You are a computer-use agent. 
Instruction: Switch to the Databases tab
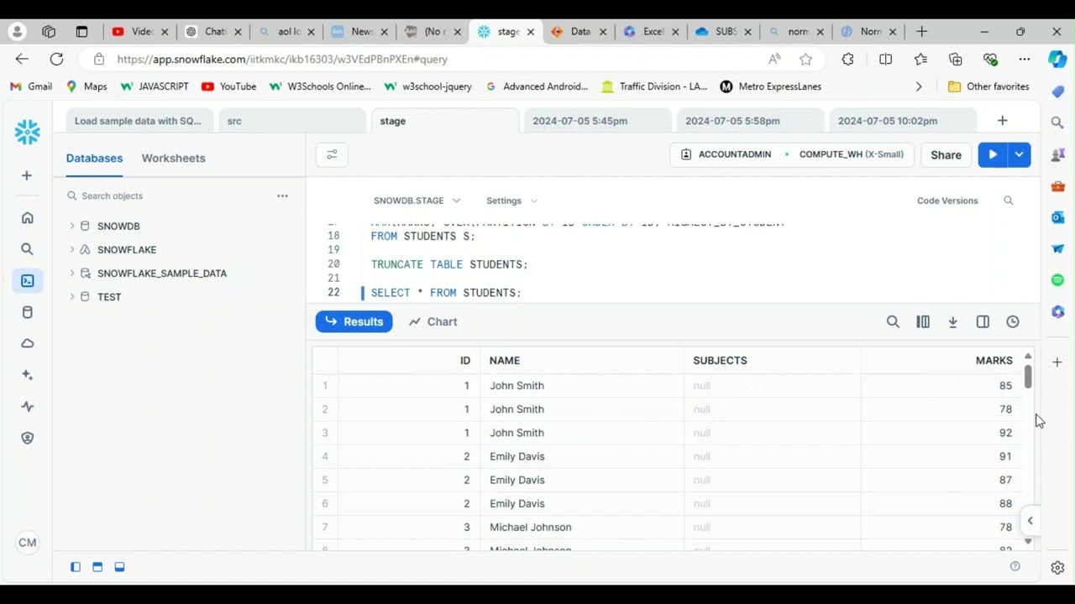coord(94,158)
